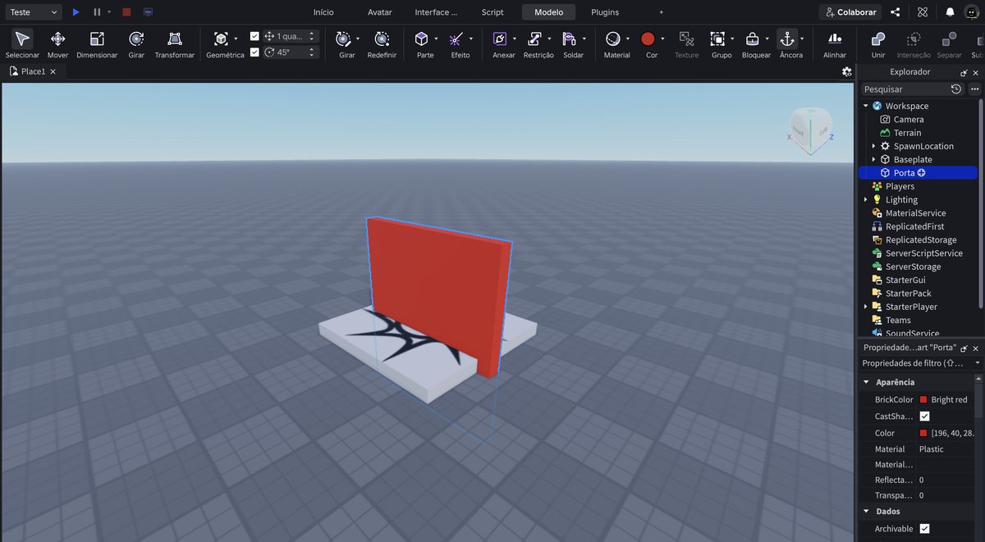Open the notifications bell
The height and width of the screenshot is (542, 985).
[x=950, y=12]
